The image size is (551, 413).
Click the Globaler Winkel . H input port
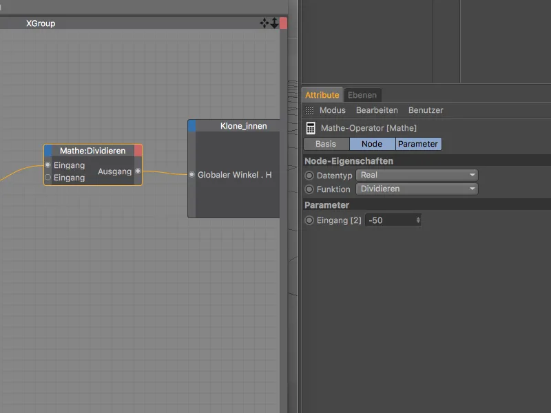click(x=191, y=174)
